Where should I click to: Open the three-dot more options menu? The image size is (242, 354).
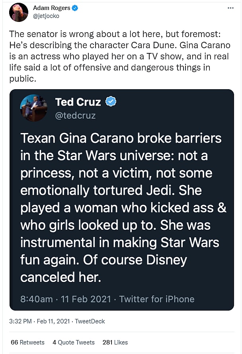pyautogui.click(x=230, y=8)
